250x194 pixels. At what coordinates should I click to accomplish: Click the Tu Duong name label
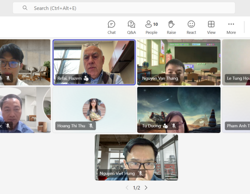tap(151, 126)
